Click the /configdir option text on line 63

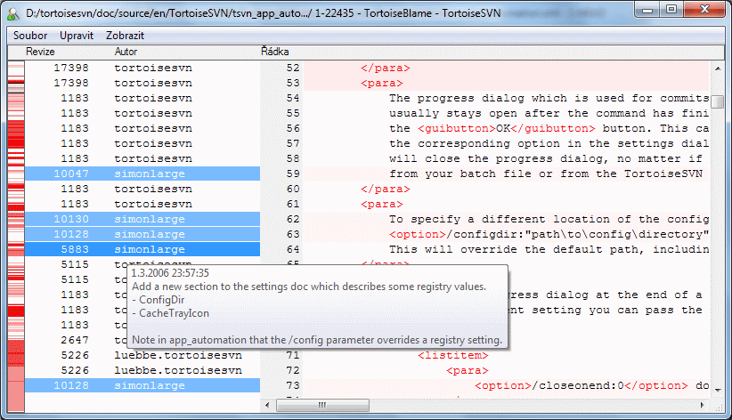pos(549,234)
